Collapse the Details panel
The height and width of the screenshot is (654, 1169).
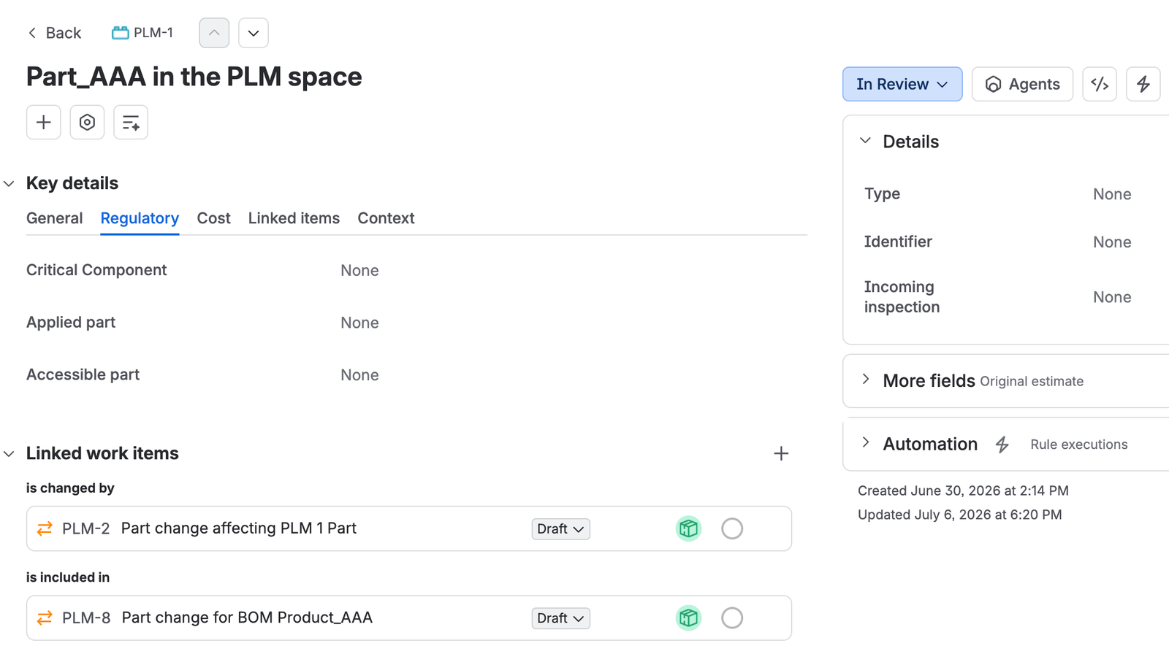coord(866,141)
